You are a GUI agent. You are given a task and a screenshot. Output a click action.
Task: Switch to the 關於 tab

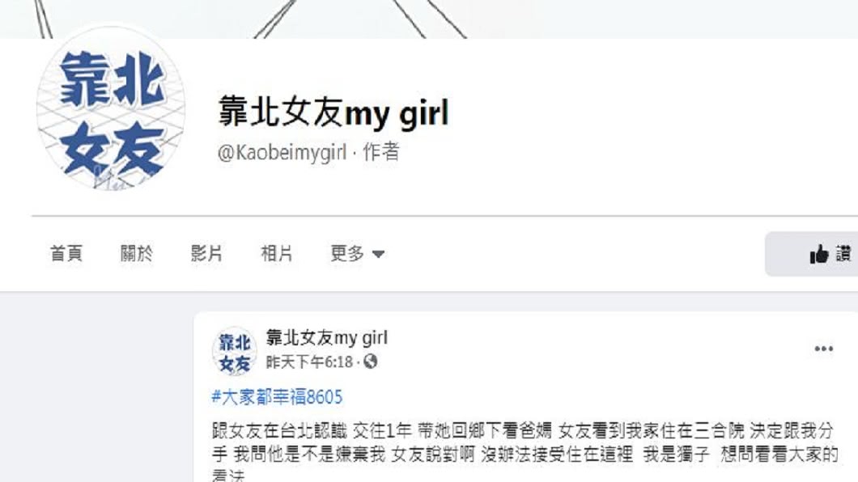[136, 254]
